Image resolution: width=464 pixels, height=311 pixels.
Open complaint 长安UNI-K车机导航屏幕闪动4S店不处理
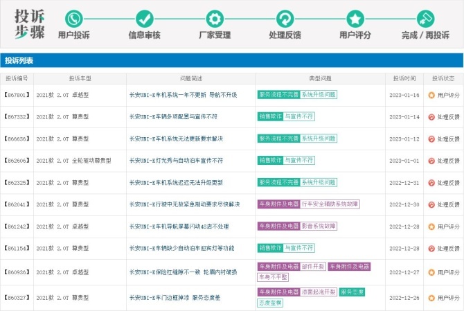tap(179, 226)
